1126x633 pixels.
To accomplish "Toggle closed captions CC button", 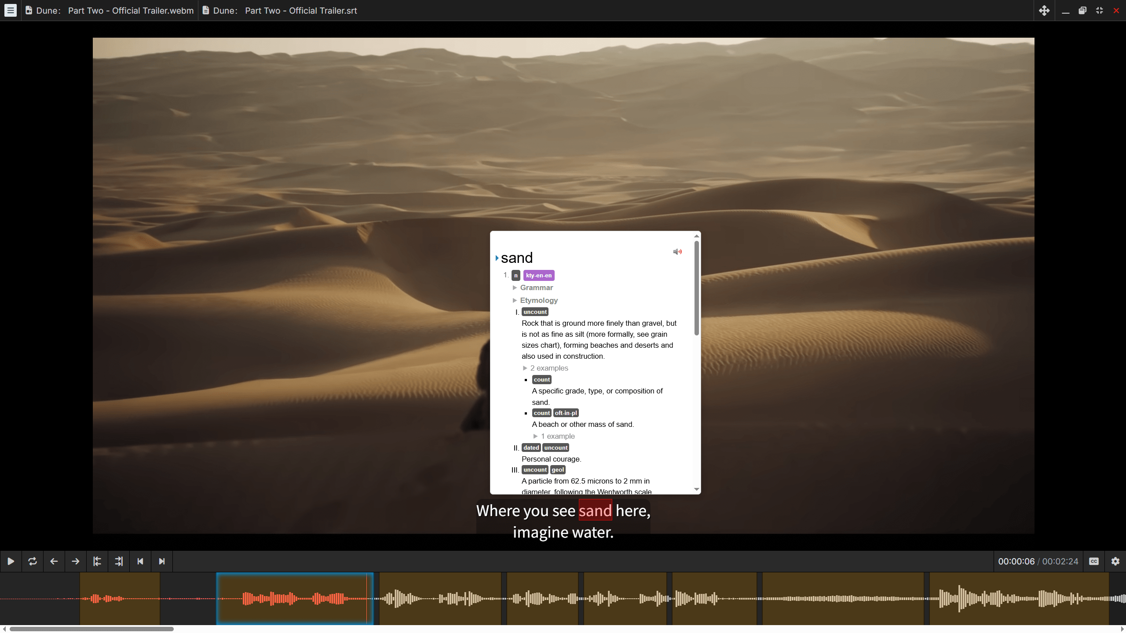I will pos(1094,561).
